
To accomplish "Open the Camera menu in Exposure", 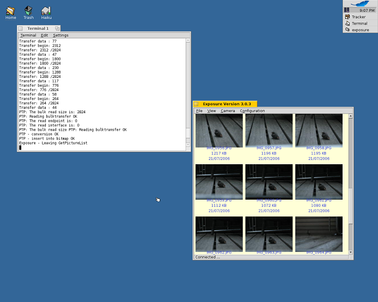I will point(228,111).
